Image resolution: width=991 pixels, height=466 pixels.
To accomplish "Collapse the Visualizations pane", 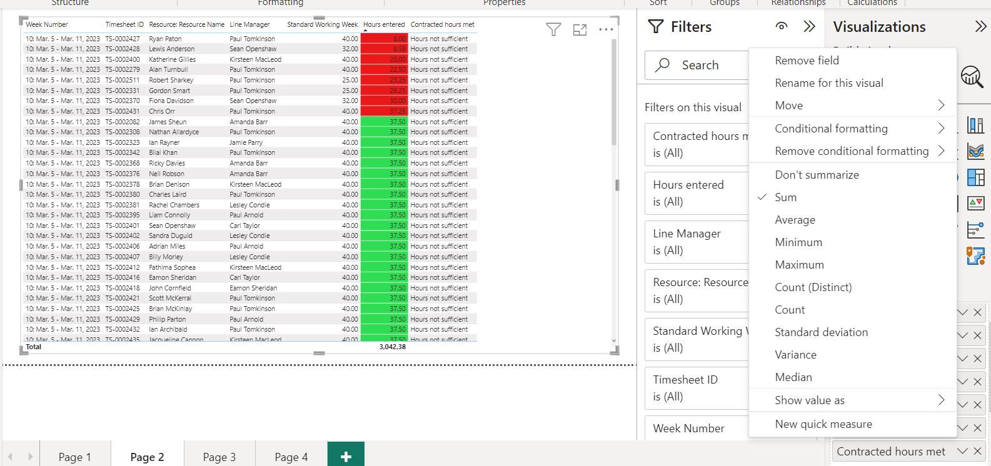I will (980, 26).
